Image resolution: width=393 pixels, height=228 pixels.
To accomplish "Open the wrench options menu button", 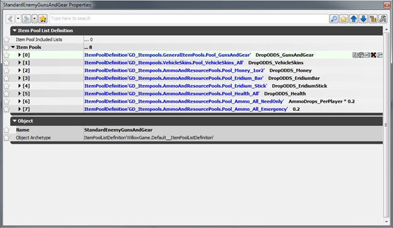I will [x=383, y=19].
